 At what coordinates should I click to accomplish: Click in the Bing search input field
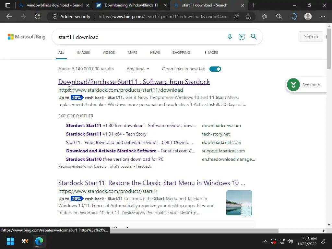(140, 37)
